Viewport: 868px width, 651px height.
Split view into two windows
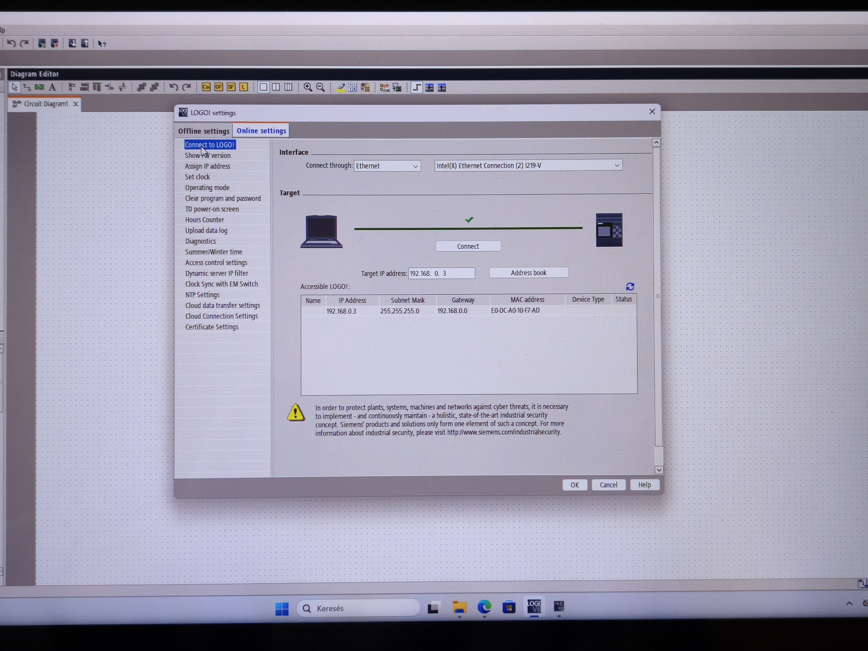pyautogui.click(x=276, y=87)
